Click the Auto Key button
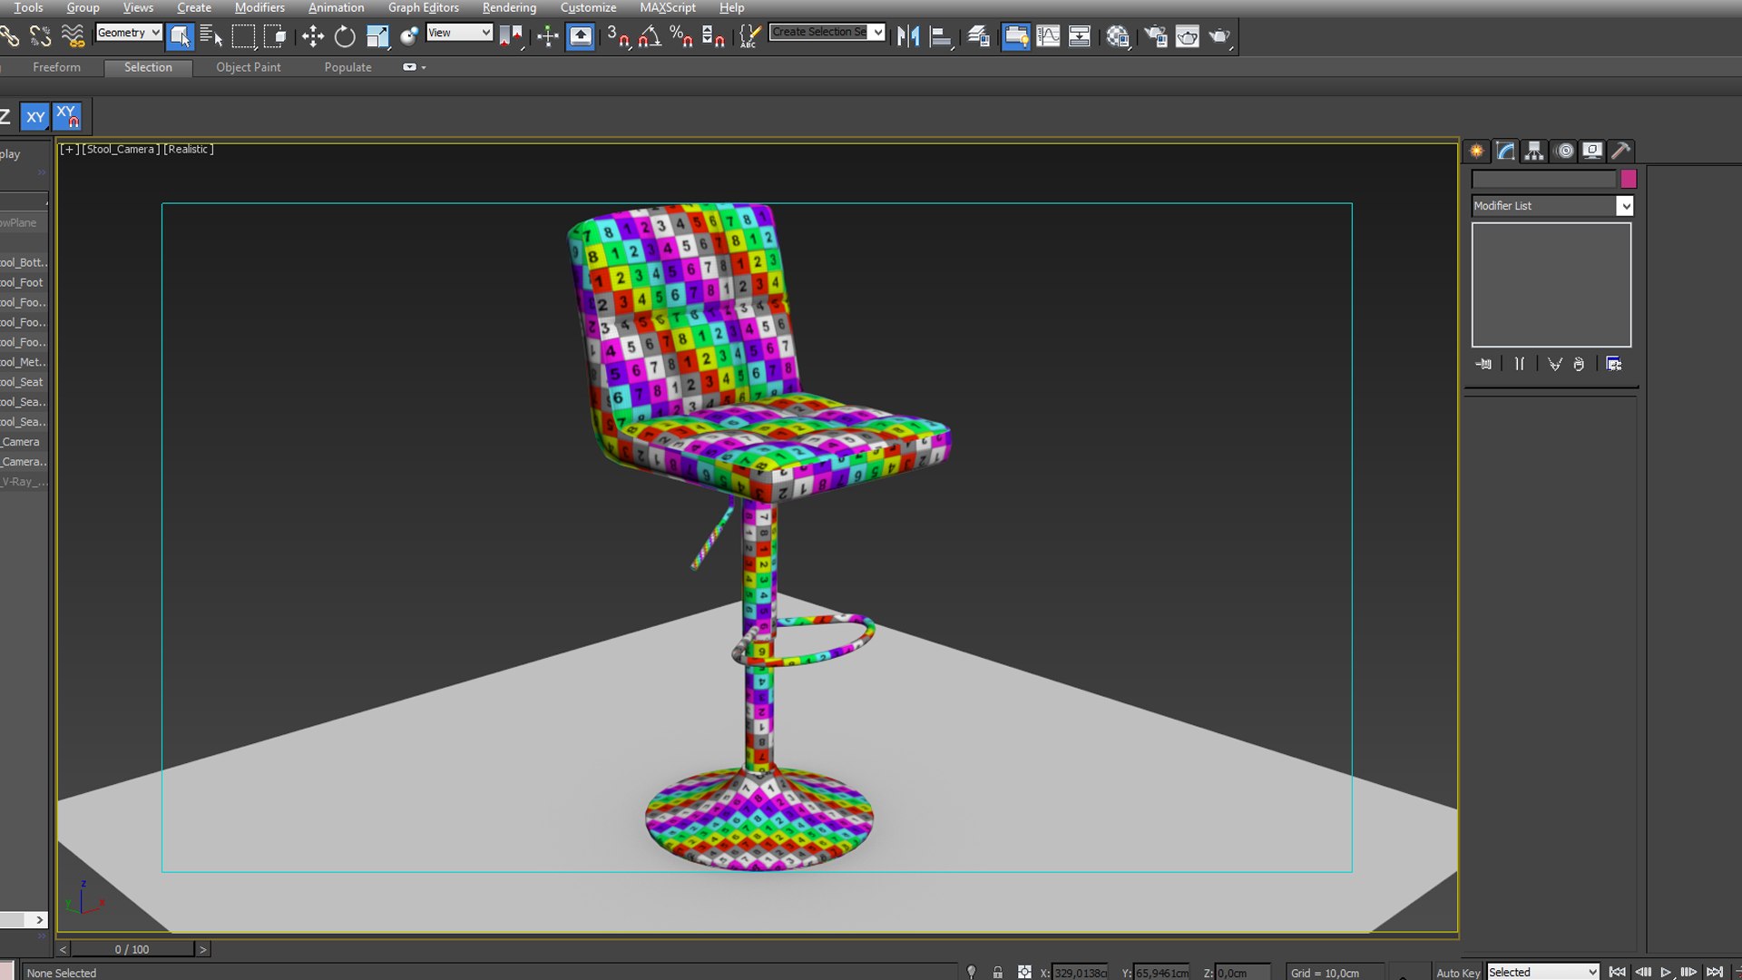Screen dimensions: 1742x980 (x=1457, y=972)
